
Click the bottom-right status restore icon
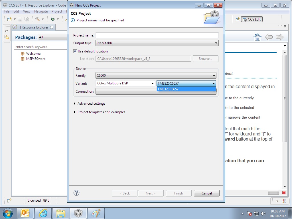tap(277, 201)
